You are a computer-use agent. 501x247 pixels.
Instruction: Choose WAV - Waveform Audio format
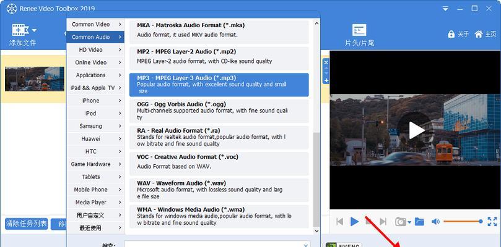click(x=219, y=190)
